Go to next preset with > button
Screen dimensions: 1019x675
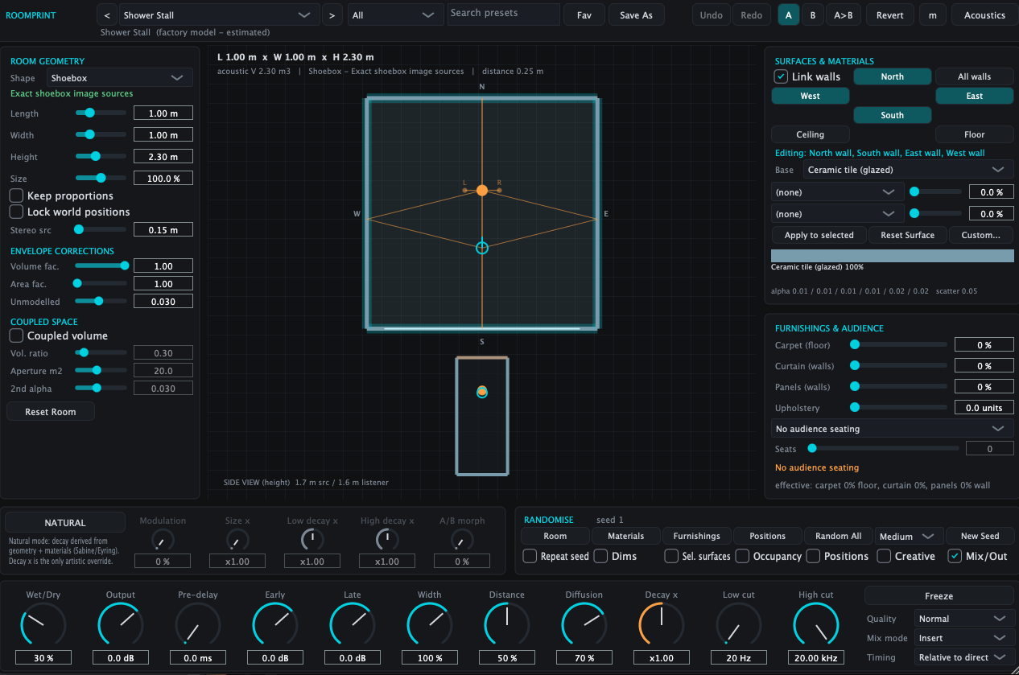coord(332,14)
